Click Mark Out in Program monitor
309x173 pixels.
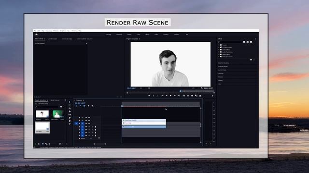tap(157, 96)
